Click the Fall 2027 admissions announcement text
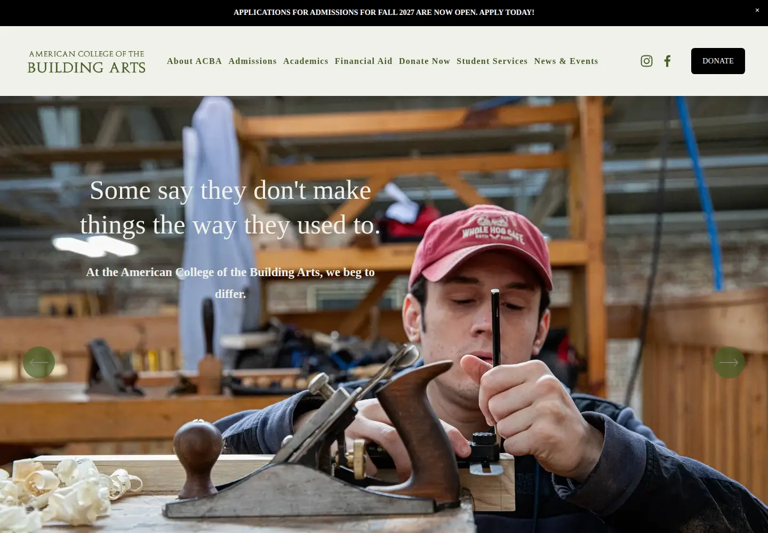 pyautogui.click(x=384, y=12)
